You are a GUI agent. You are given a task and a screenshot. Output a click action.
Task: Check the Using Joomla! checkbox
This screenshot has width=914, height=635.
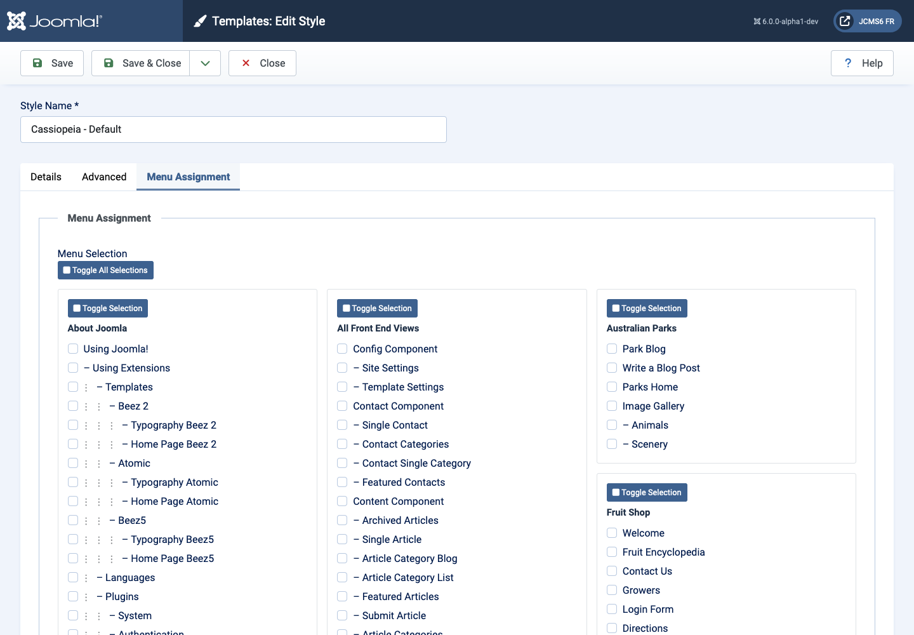[x=73, y=349]
